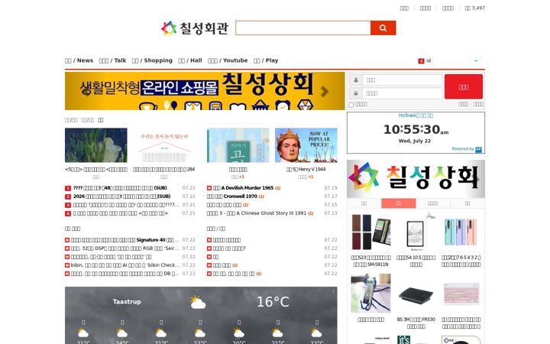Click the red N icon on the Signature 40 row
Screen dimensions: 550x344
pyautogui.click(x=67, y=240)
